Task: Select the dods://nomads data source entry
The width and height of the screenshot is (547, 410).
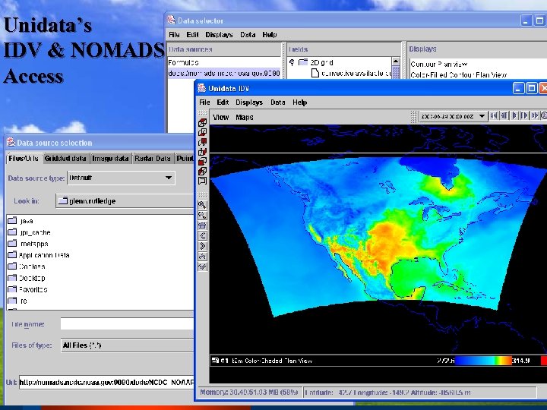Action: 224,73
